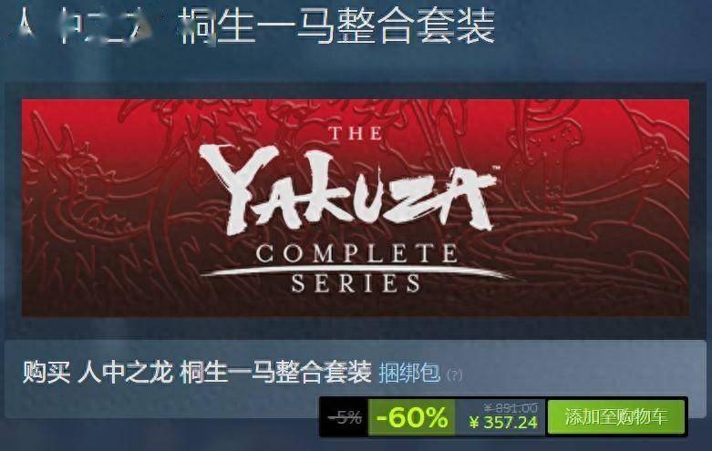
Task: Click the (?) help icon beside 捆绑包
Action: tap(455, 374)
